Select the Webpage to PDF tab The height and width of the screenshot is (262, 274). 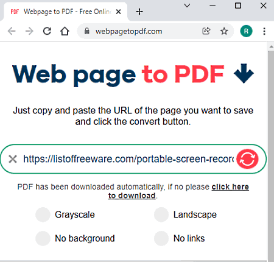click(65, 12)
